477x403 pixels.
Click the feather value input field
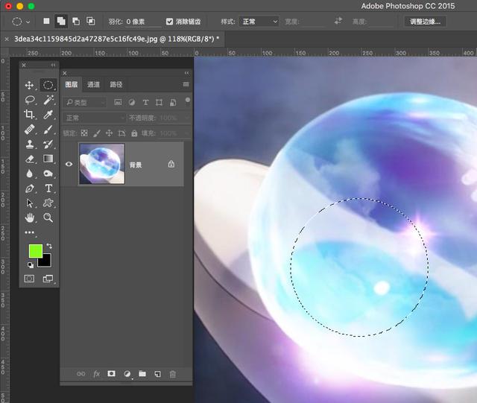pyautogui.click(x=143, y=22)
